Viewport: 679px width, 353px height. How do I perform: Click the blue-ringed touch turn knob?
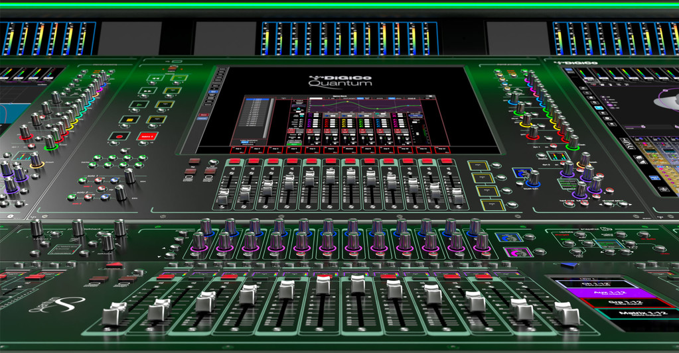click(534, 178)
